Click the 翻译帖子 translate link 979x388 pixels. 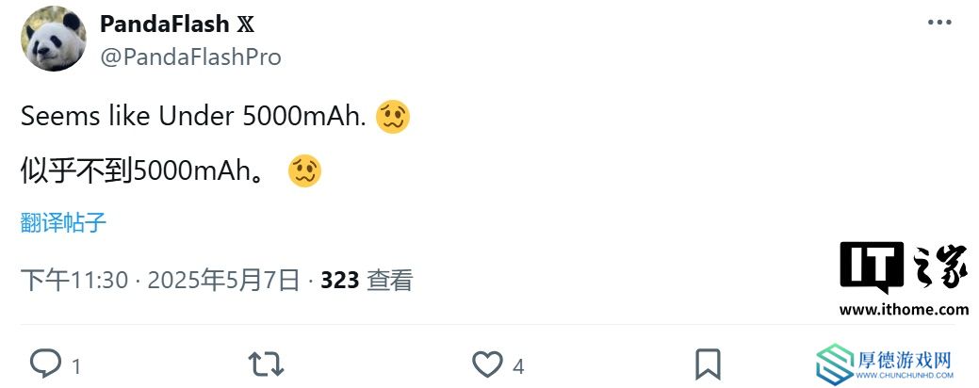point(64,222)
